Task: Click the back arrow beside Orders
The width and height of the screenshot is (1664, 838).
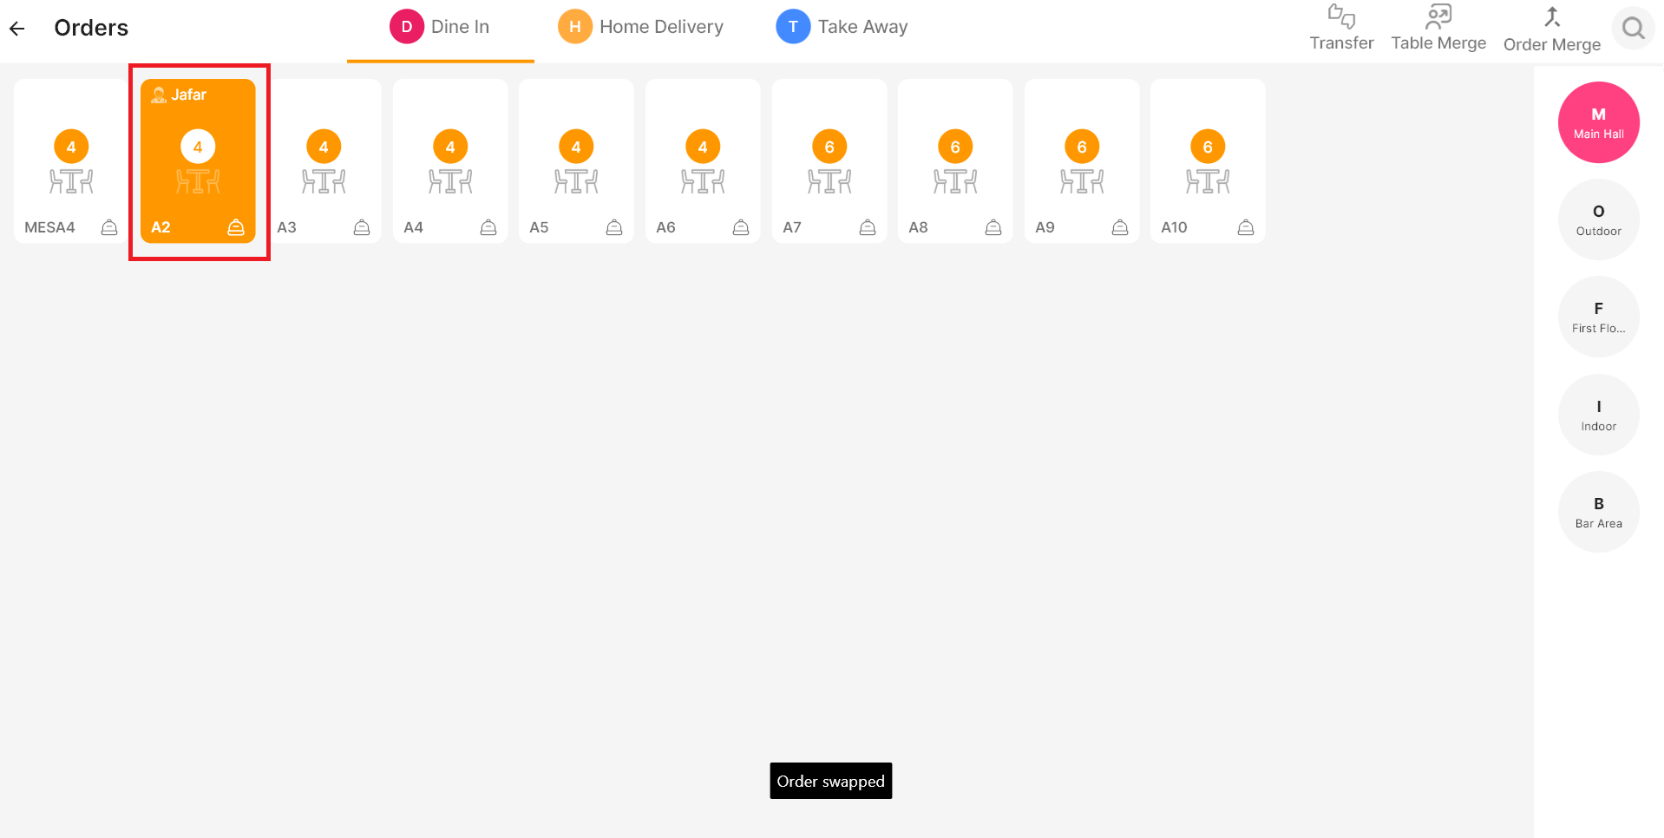Action: [x=17, y=29]
